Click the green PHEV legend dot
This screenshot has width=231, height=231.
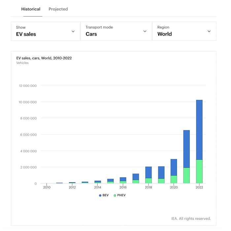tap(115, 195)
